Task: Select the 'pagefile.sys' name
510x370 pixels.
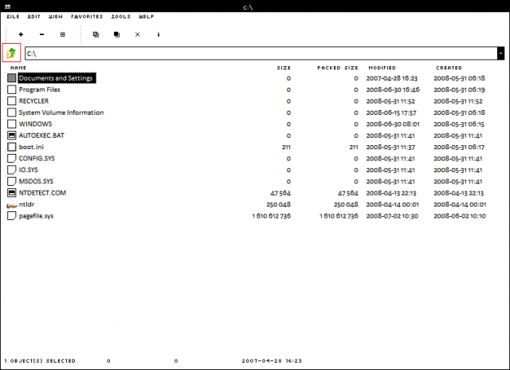Action: pyautogui.click(x=36, y=216)
